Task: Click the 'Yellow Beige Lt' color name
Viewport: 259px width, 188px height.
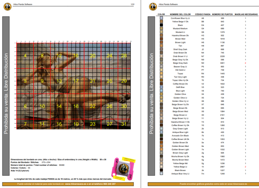Action: click(x=180, y=167)
